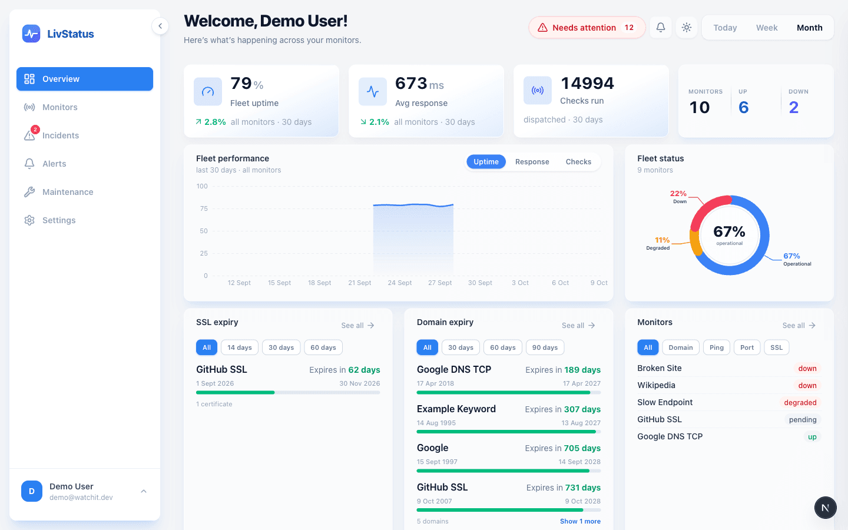Image resolution: width=848 pixels, height=530 pixels.
Task: Open the Overview page in sidebar
Action: coord(85,79)
